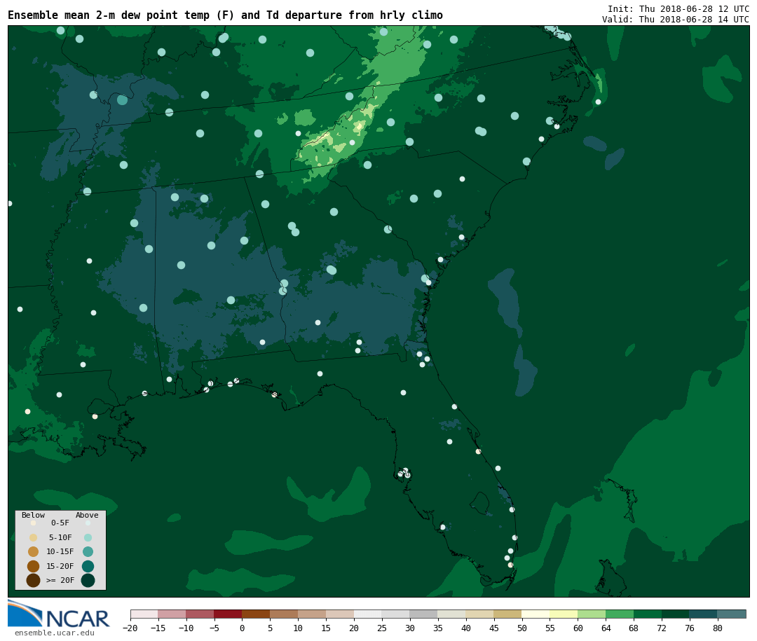Click the '72' colorbar tick label
The height and width of the screenshot is (641, 757).
[x=662, y=628]
